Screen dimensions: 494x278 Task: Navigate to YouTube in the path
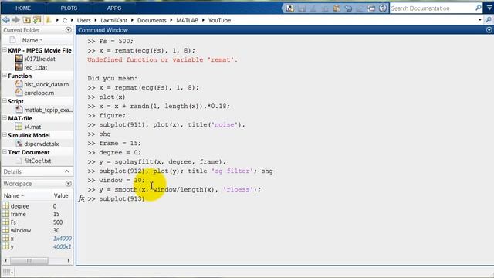coord(219,20)
